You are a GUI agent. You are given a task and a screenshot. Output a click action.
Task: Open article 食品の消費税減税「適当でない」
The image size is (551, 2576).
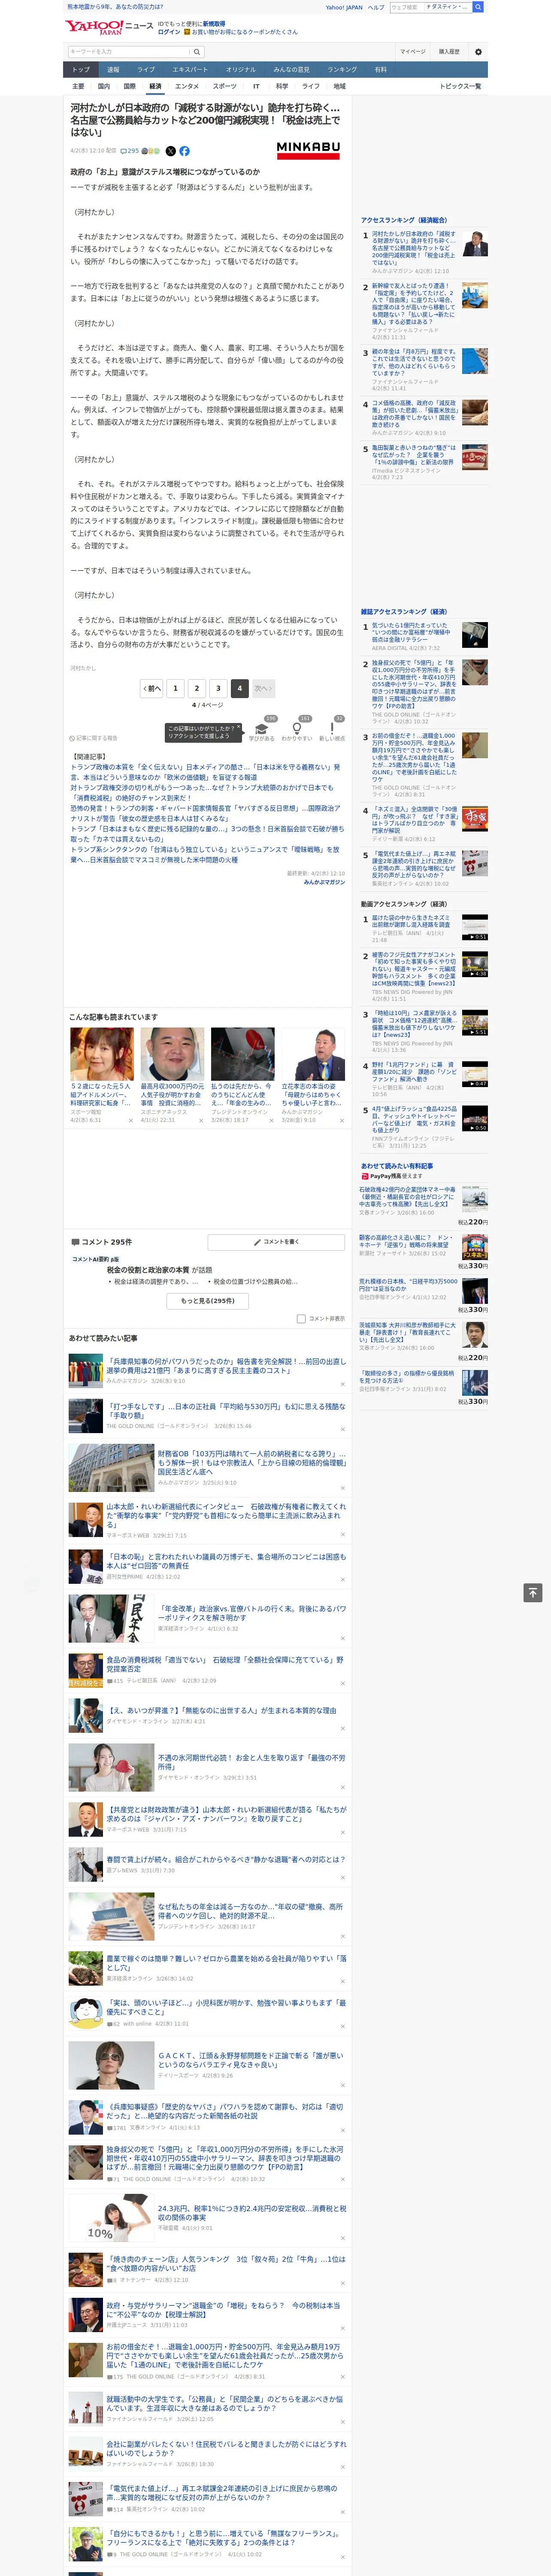(225, 1664)
